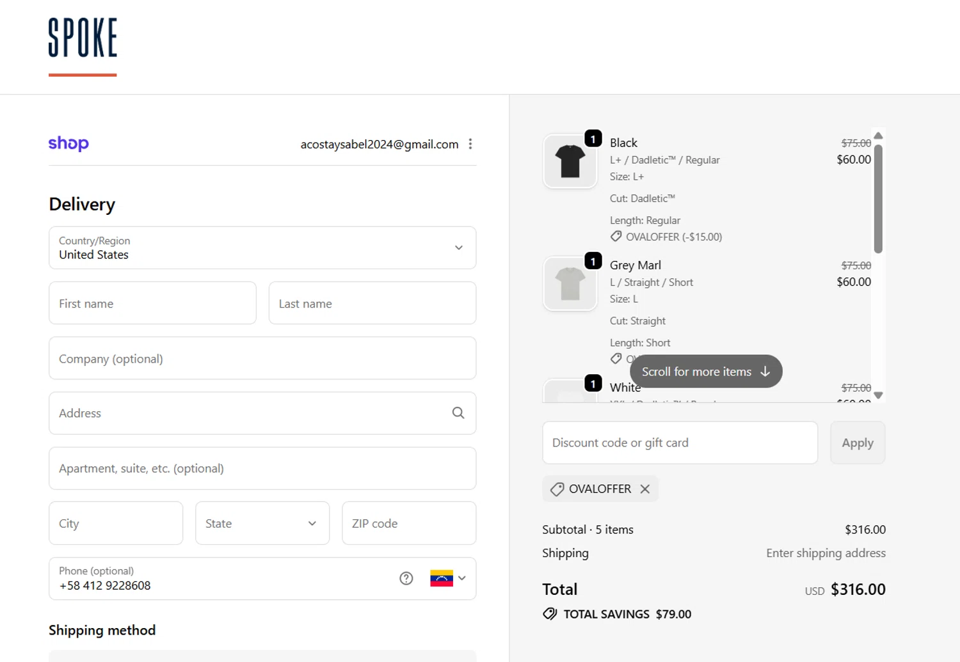This screenshot has width=960, height=662.
Task: Click the Apply discount button
Action: coord(858,443)
